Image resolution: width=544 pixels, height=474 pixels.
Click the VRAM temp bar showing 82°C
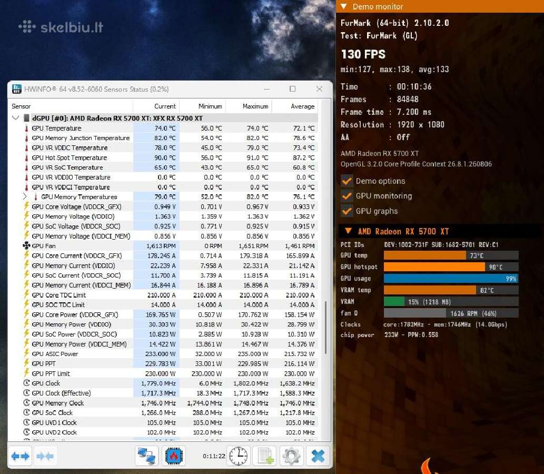pos(451,290)
